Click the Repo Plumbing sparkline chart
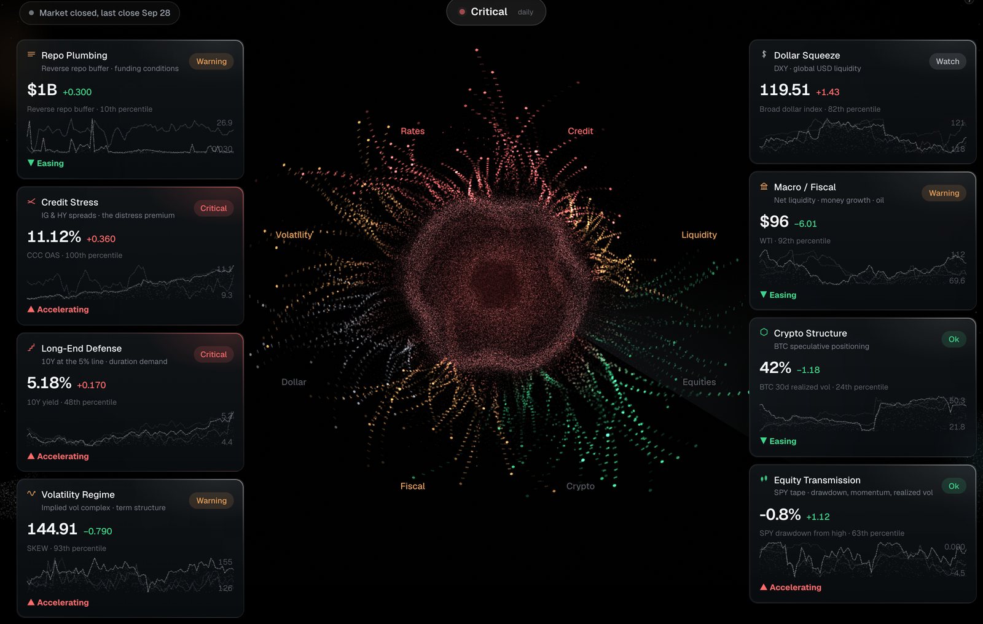Viewport: 983px width, 624px height. (130, 136)
